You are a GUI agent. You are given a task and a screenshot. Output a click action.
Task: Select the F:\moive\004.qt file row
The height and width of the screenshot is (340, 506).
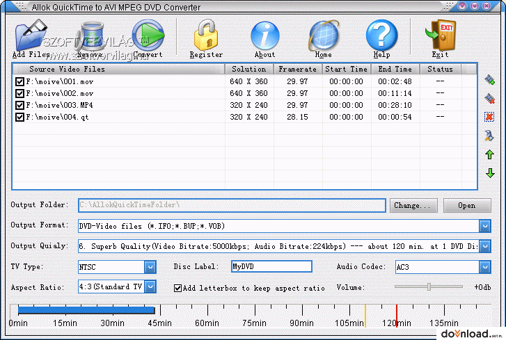point(245,117)
